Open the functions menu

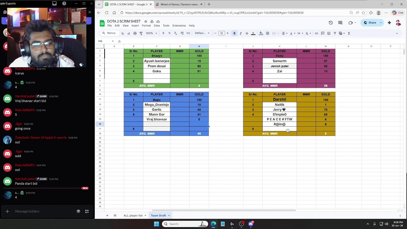tap(349, 33)
